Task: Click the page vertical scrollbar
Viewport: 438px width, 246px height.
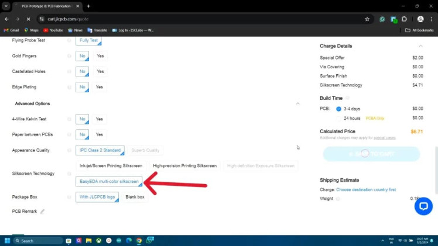Action: pyautogui.click(x=436, y=170)
